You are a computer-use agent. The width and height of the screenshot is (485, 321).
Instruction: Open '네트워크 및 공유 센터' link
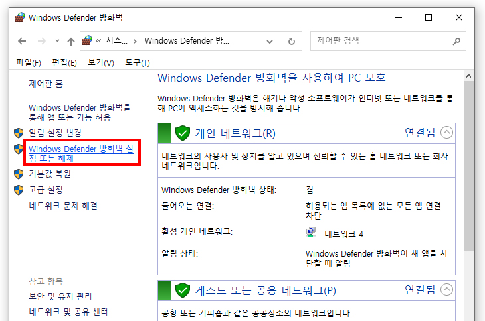(x=68, y=312)
